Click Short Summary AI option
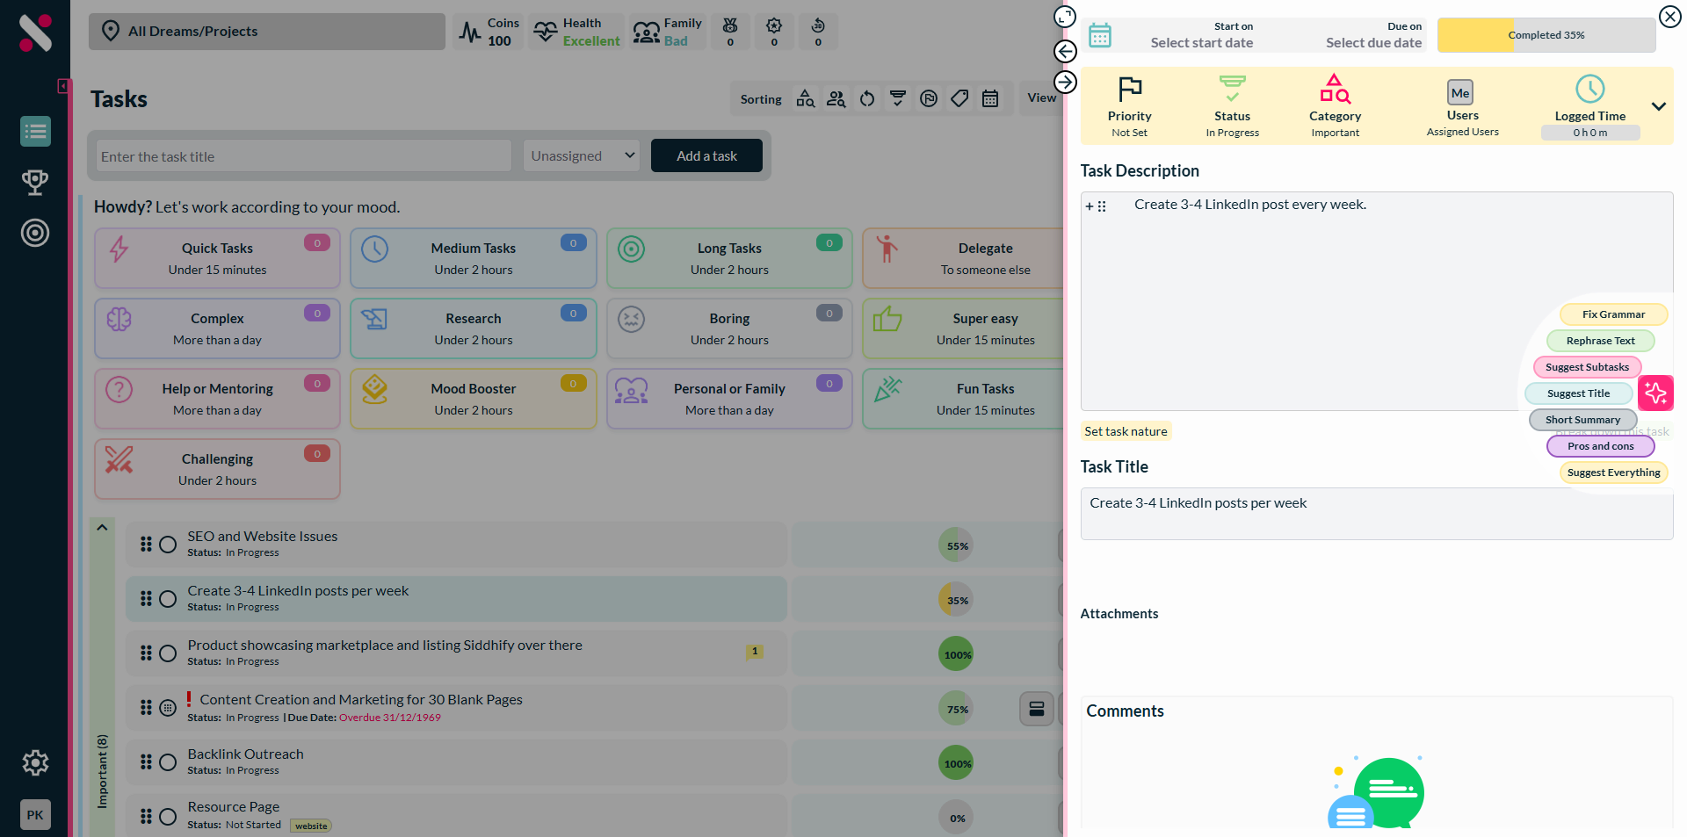The image size is (1687, 837). click(1582, 420)
